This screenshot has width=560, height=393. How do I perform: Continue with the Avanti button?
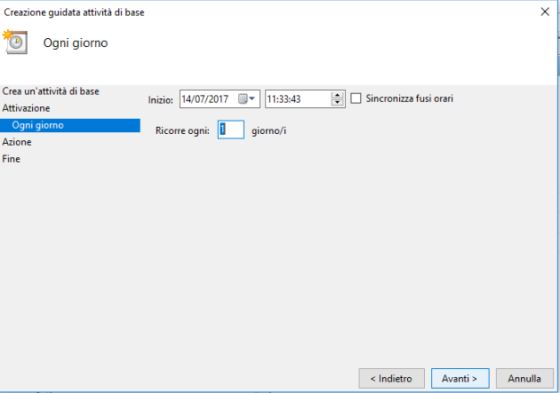(460, 379)
